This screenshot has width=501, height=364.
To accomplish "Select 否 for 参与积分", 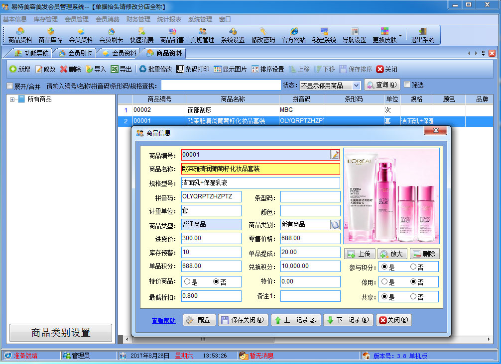I will tap(413, 267).
